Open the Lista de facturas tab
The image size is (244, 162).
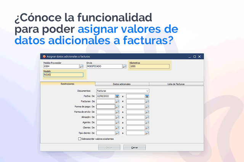pyautogui.click(x=176, y=84)
